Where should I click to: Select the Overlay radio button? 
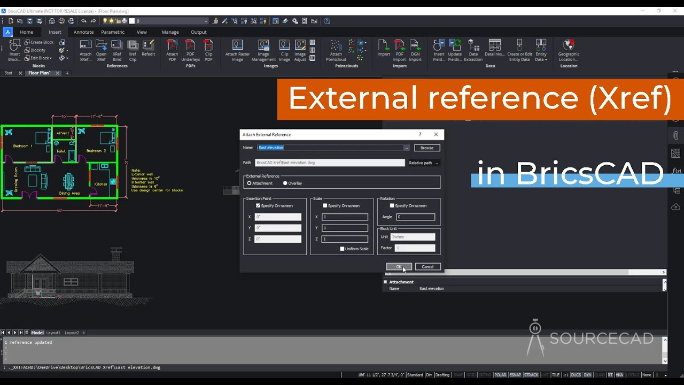pos(285,183)
